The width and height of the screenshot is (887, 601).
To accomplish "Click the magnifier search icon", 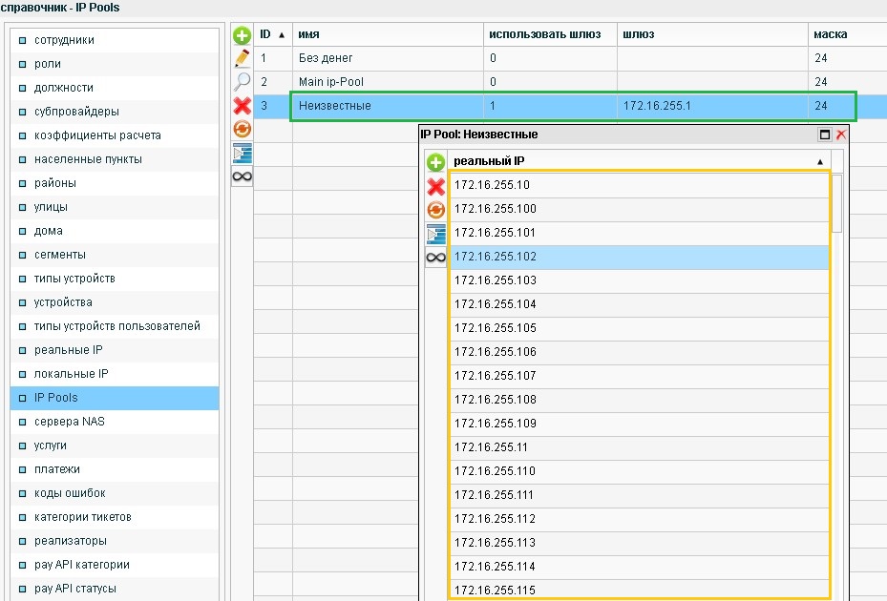I will (243, 82).
